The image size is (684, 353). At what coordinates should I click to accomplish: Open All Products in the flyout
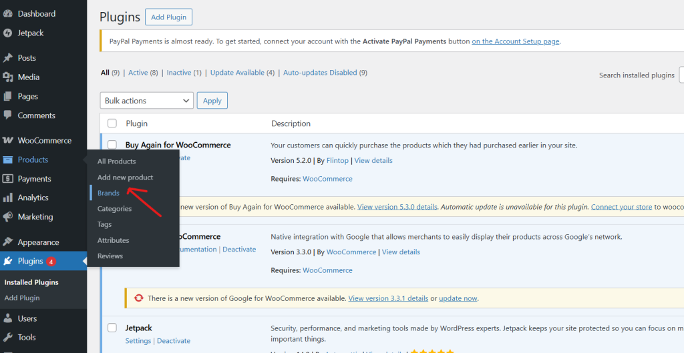pyautogui.click(x=116, y=161)
